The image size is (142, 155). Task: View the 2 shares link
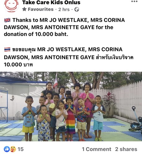tap(126, 149)
